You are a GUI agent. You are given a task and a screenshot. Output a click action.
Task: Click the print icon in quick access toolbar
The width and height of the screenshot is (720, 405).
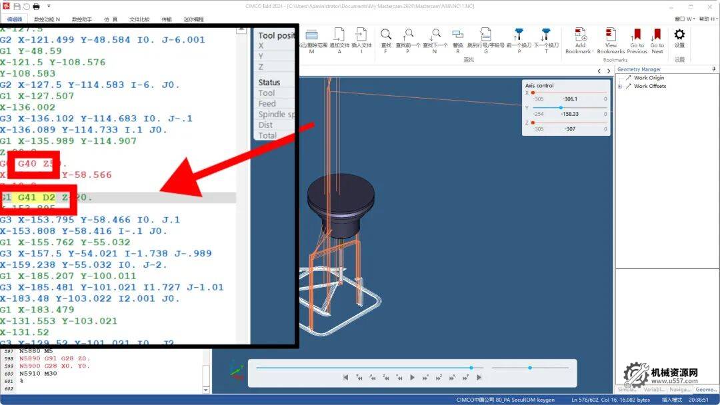click(x=36, y=6)
